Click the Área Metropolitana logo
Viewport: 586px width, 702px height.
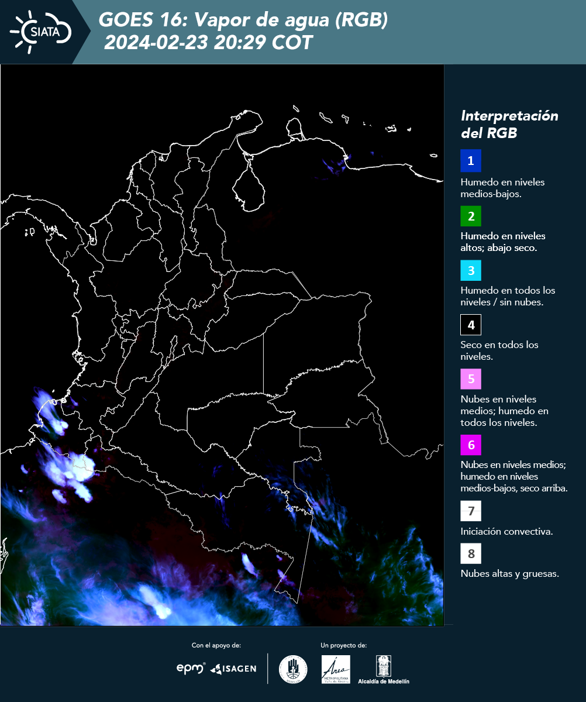point(336,669)
